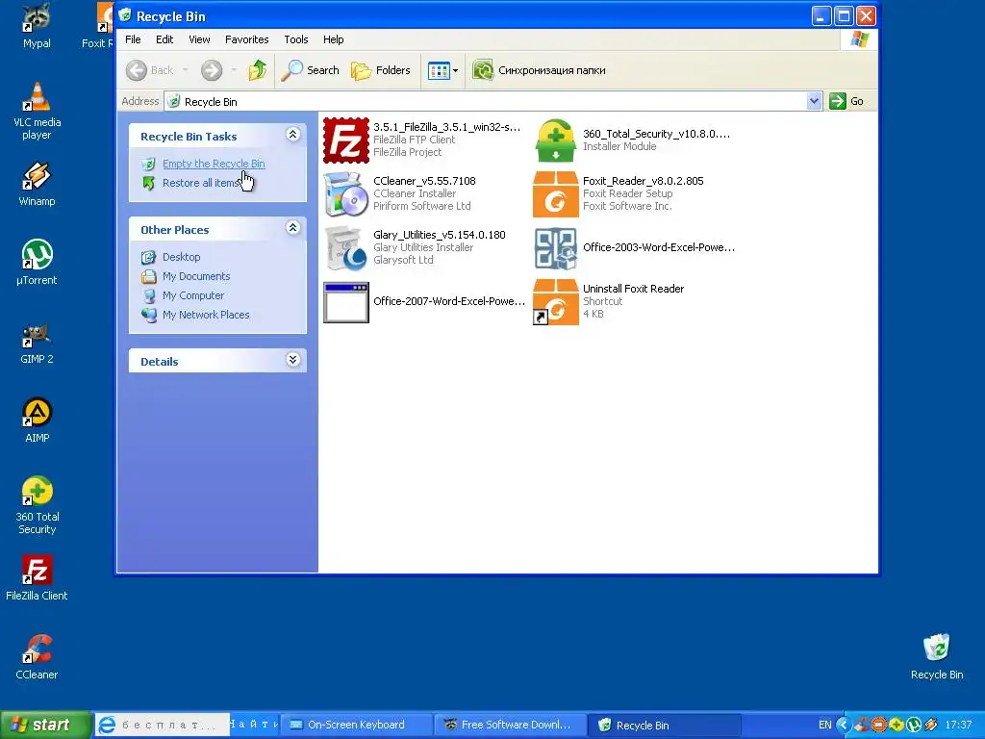
Task: Open the View menu
Action: pyautogui.click(x=199, y=38)
